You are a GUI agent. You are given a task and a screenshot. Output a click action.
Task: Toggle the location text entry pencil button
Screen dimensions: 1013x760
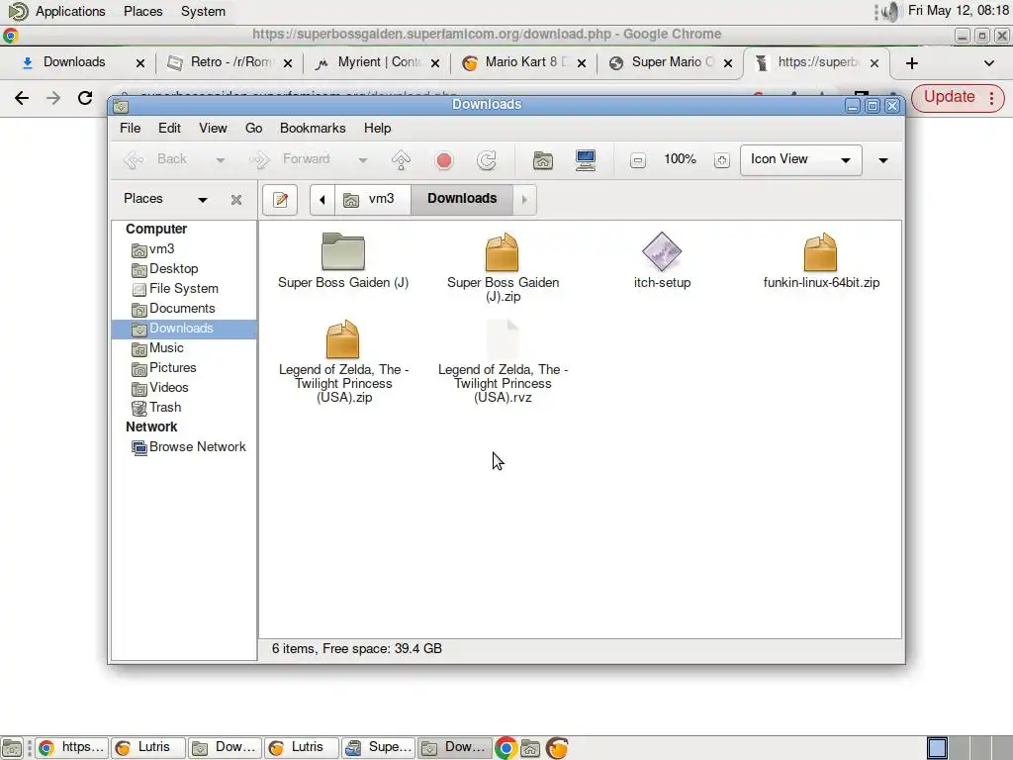[280, 200]
